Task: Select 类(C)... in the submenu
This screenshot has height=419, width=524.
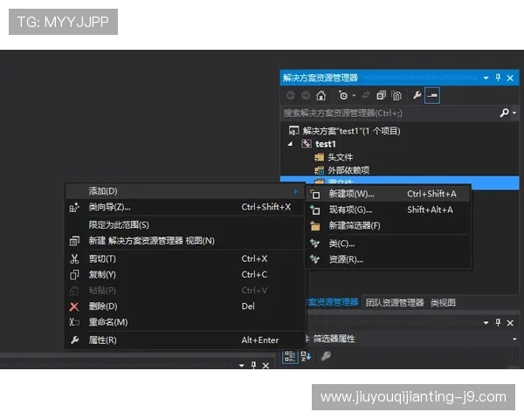Action: (x=388, y=244)
